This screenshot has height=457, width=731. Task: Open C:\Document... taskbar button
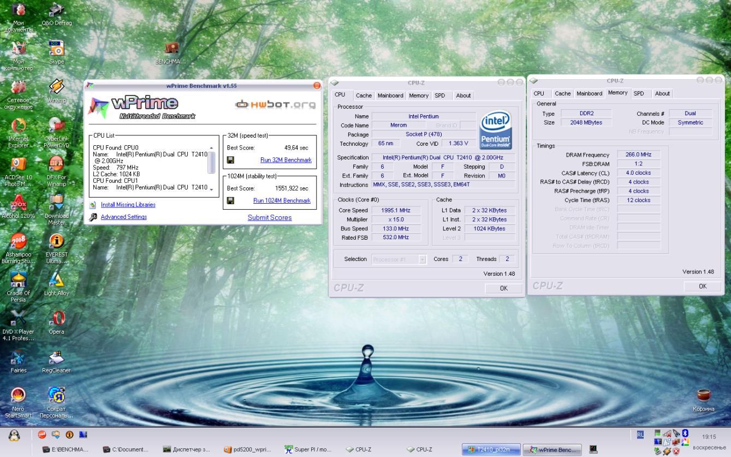click(x=126, y=449)
